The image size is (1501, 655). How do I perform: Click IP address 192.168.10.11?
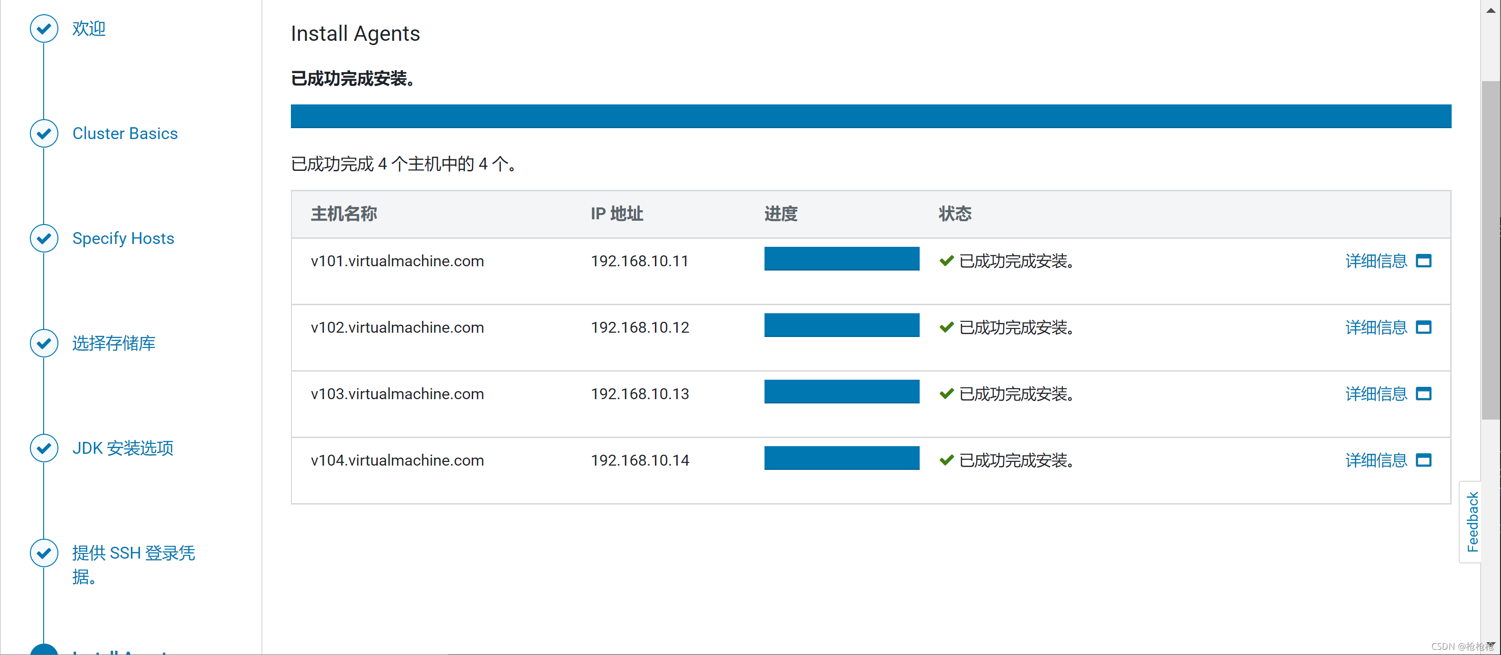coord(640,261)
